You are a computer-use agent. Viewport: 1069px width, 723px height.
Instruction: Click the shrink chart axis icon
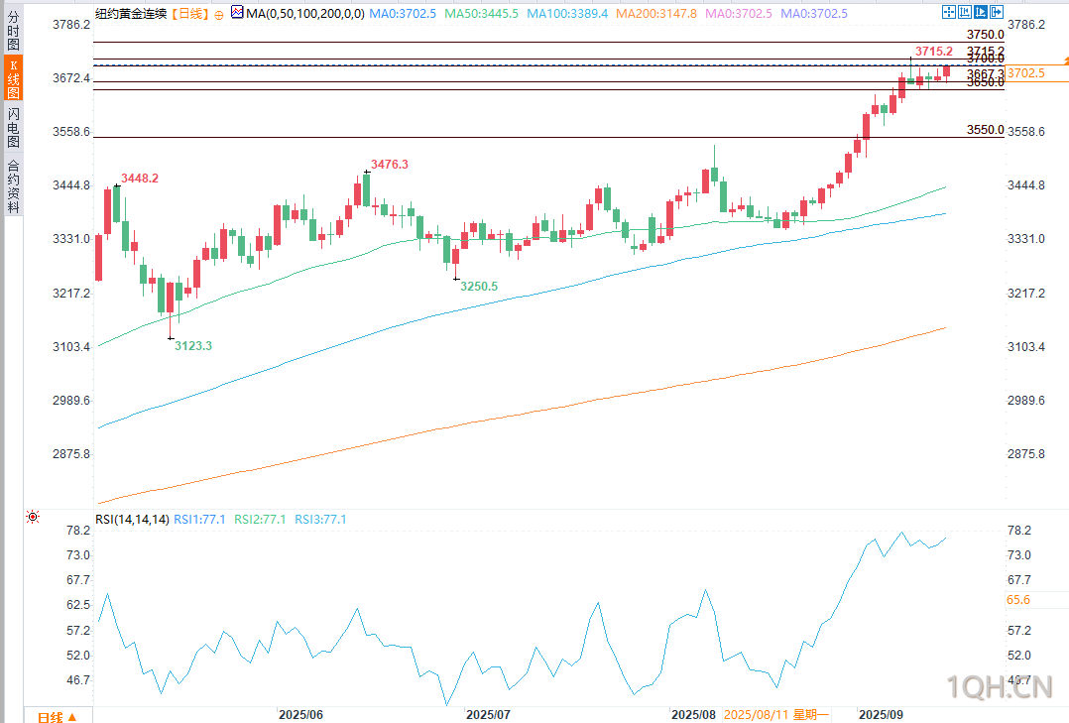coord(965,12)
